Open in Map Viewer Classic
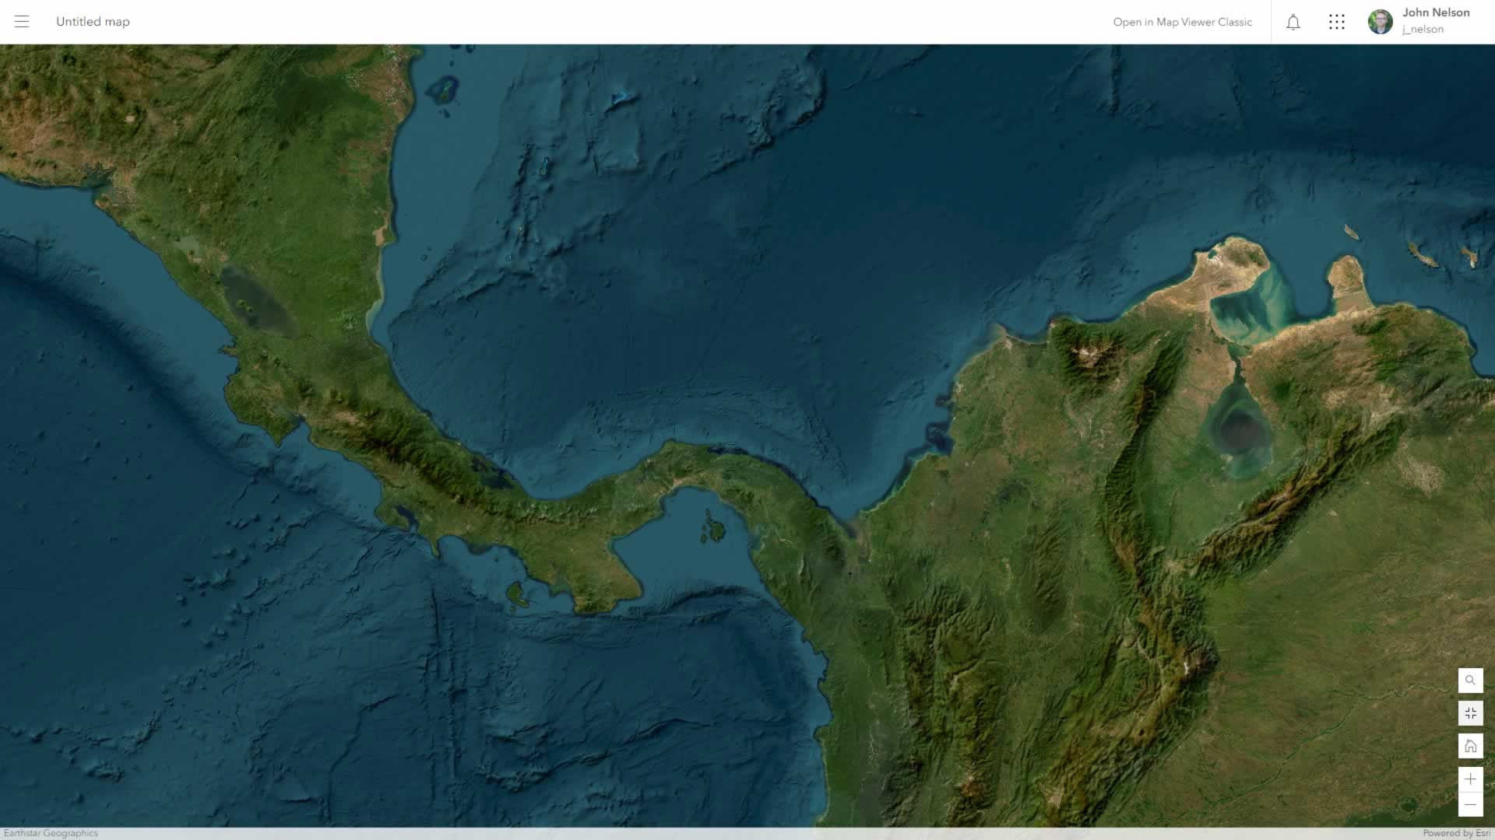 (1182, 22)
